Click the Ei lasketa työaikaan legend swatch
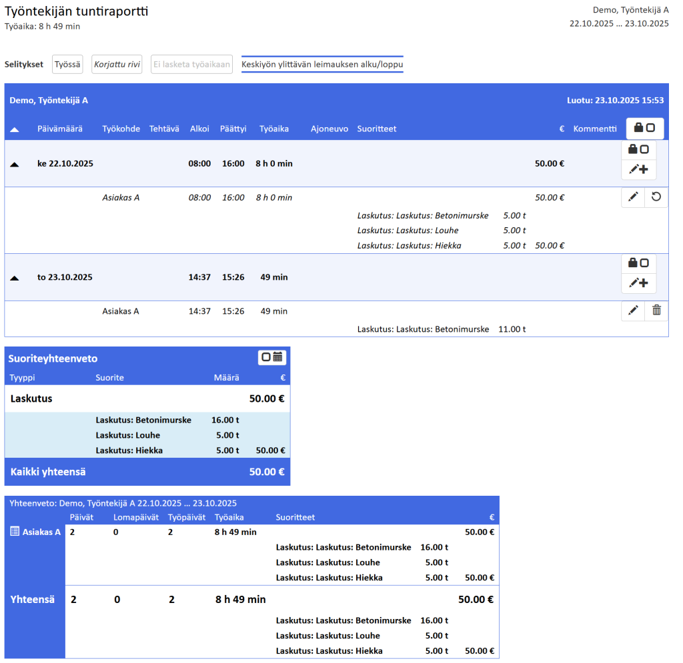Image resolution: width=683 pixels, height=663 pixels. [191, 65]
